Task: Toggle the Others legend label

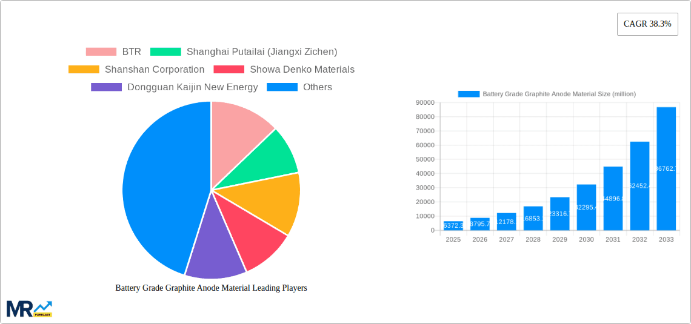Action: coord(317,87)
